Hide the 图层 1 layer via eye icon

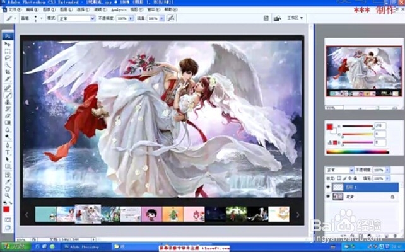click(328, 187)
